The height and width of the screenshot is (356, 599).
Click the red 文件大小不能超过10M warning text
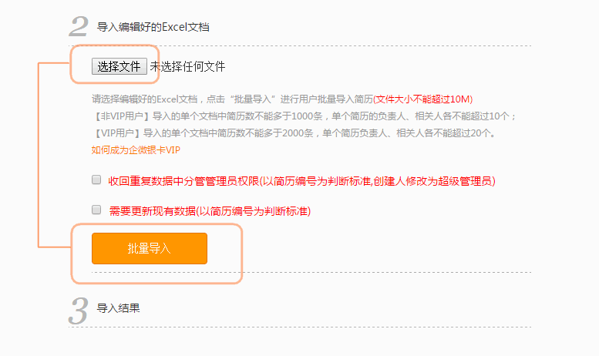(423, 99)
